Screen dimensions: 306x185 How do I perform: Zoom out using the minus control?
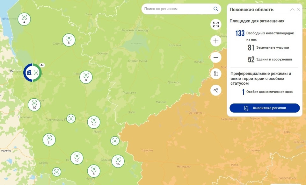(x=216, y=57)
